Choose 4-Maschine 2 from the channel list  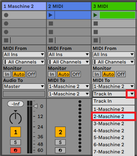[114, 131]
